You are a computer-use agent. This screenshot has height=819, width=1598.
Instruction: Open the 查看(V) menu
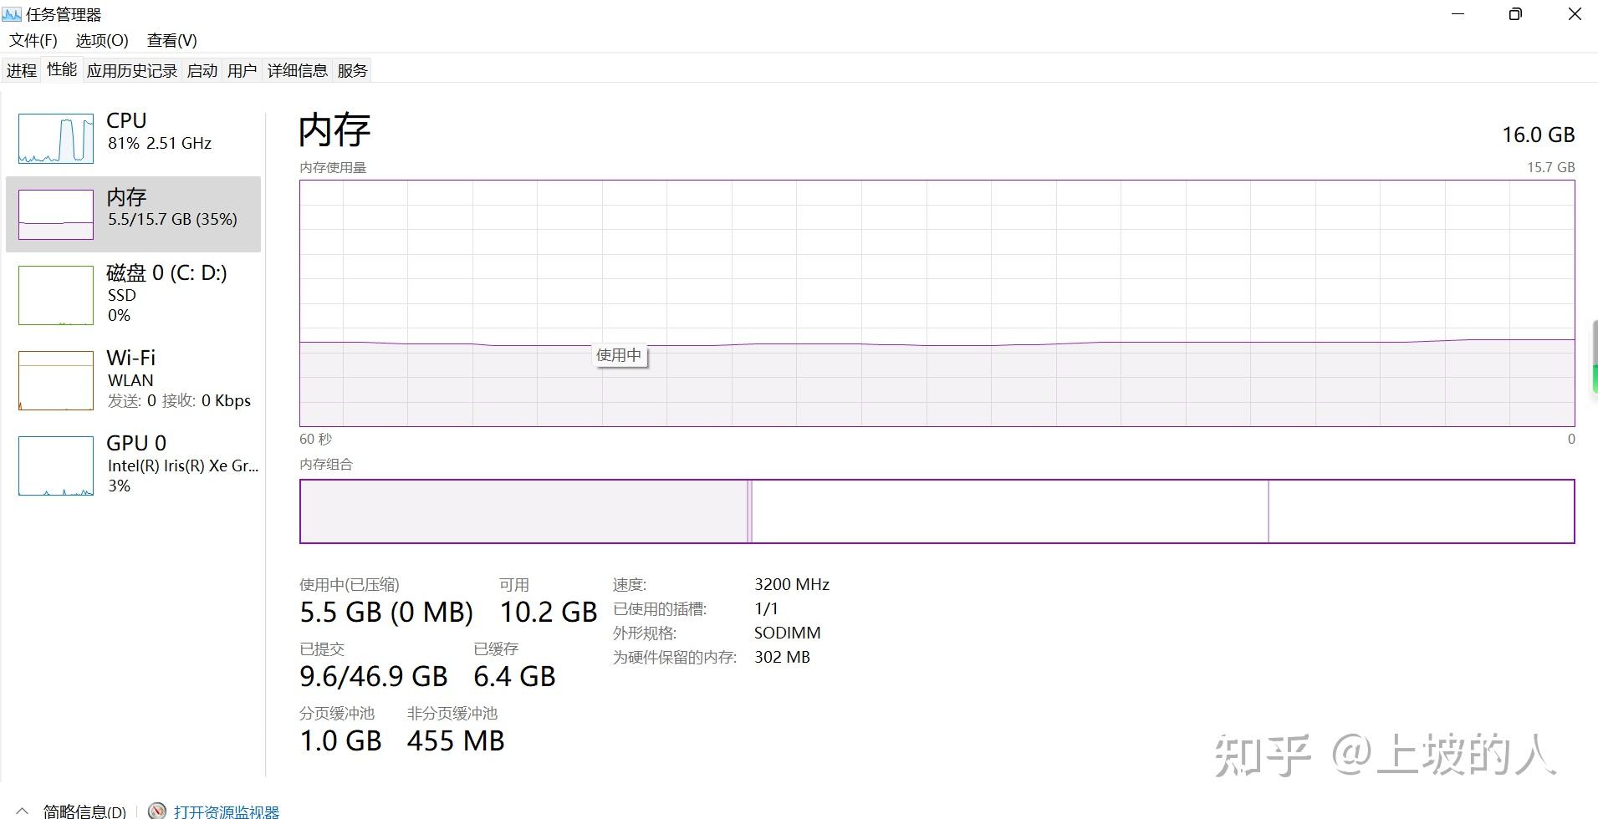[171, 39]
